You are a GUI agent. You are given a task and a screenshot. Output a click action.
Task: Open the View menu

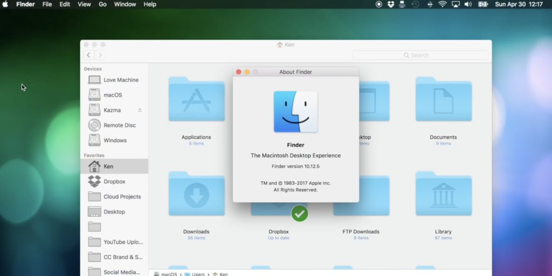tap(84, 4)
